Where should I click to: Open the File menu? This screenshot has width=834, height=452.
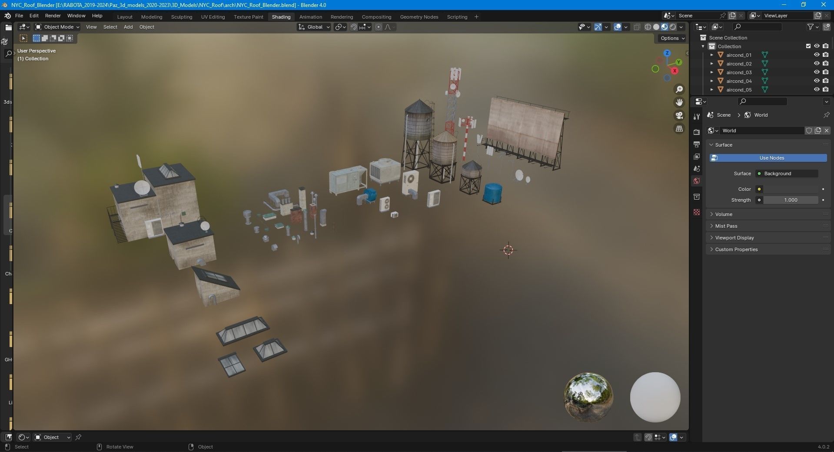(x=19, y=16)
